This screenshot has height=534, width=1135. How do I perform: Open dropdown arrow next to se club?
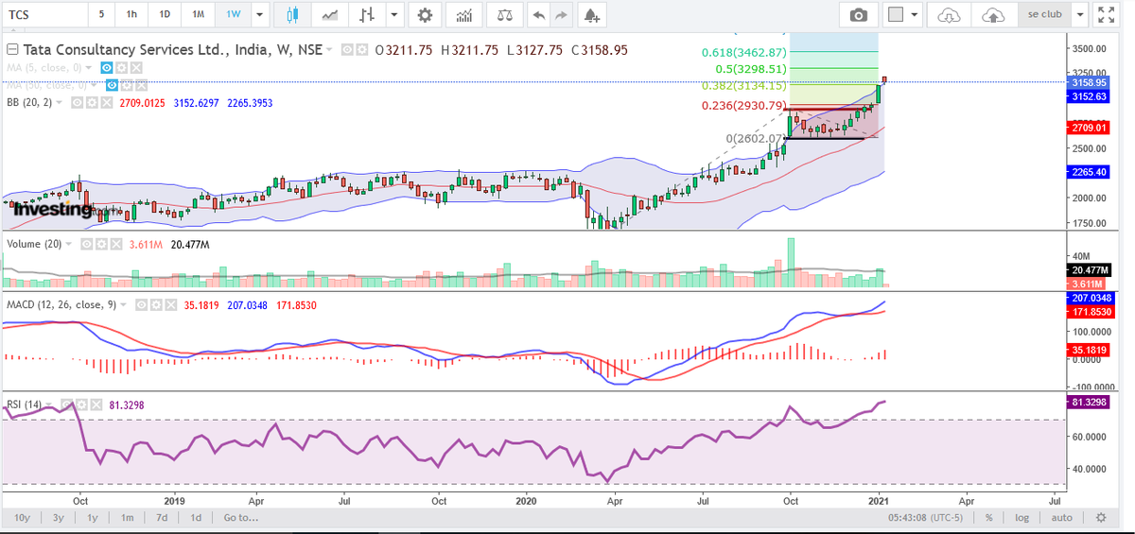(1078, 15)
